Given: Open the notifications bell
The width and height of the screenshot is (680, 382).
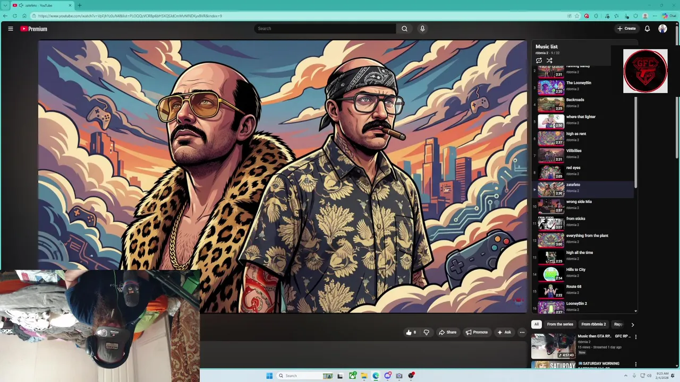Looking at the screenshot, I should [x=647, y=29].
